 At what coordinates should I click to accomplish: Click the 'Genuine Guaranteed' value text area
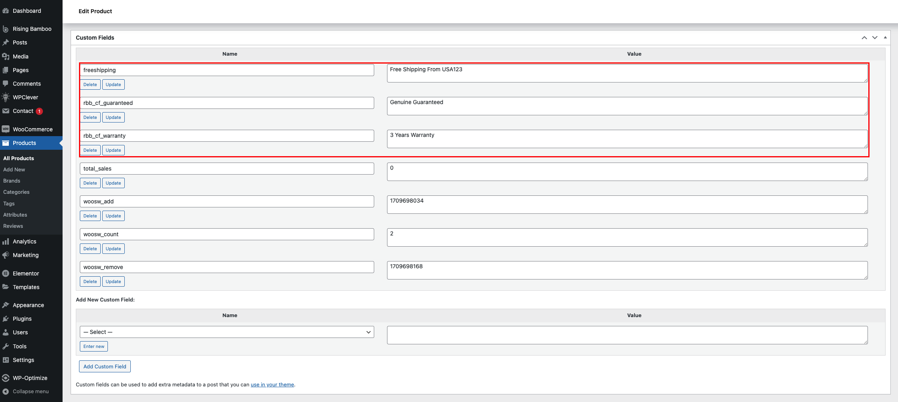[627, 106]
